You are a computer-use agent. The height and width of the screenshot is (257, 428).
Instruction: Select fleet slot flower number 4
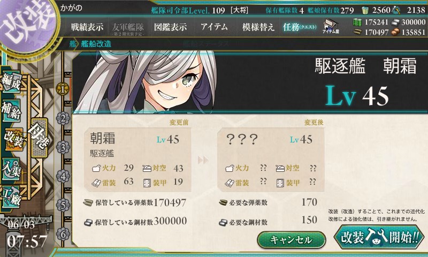pyautogui.click(x=63, y=177)
